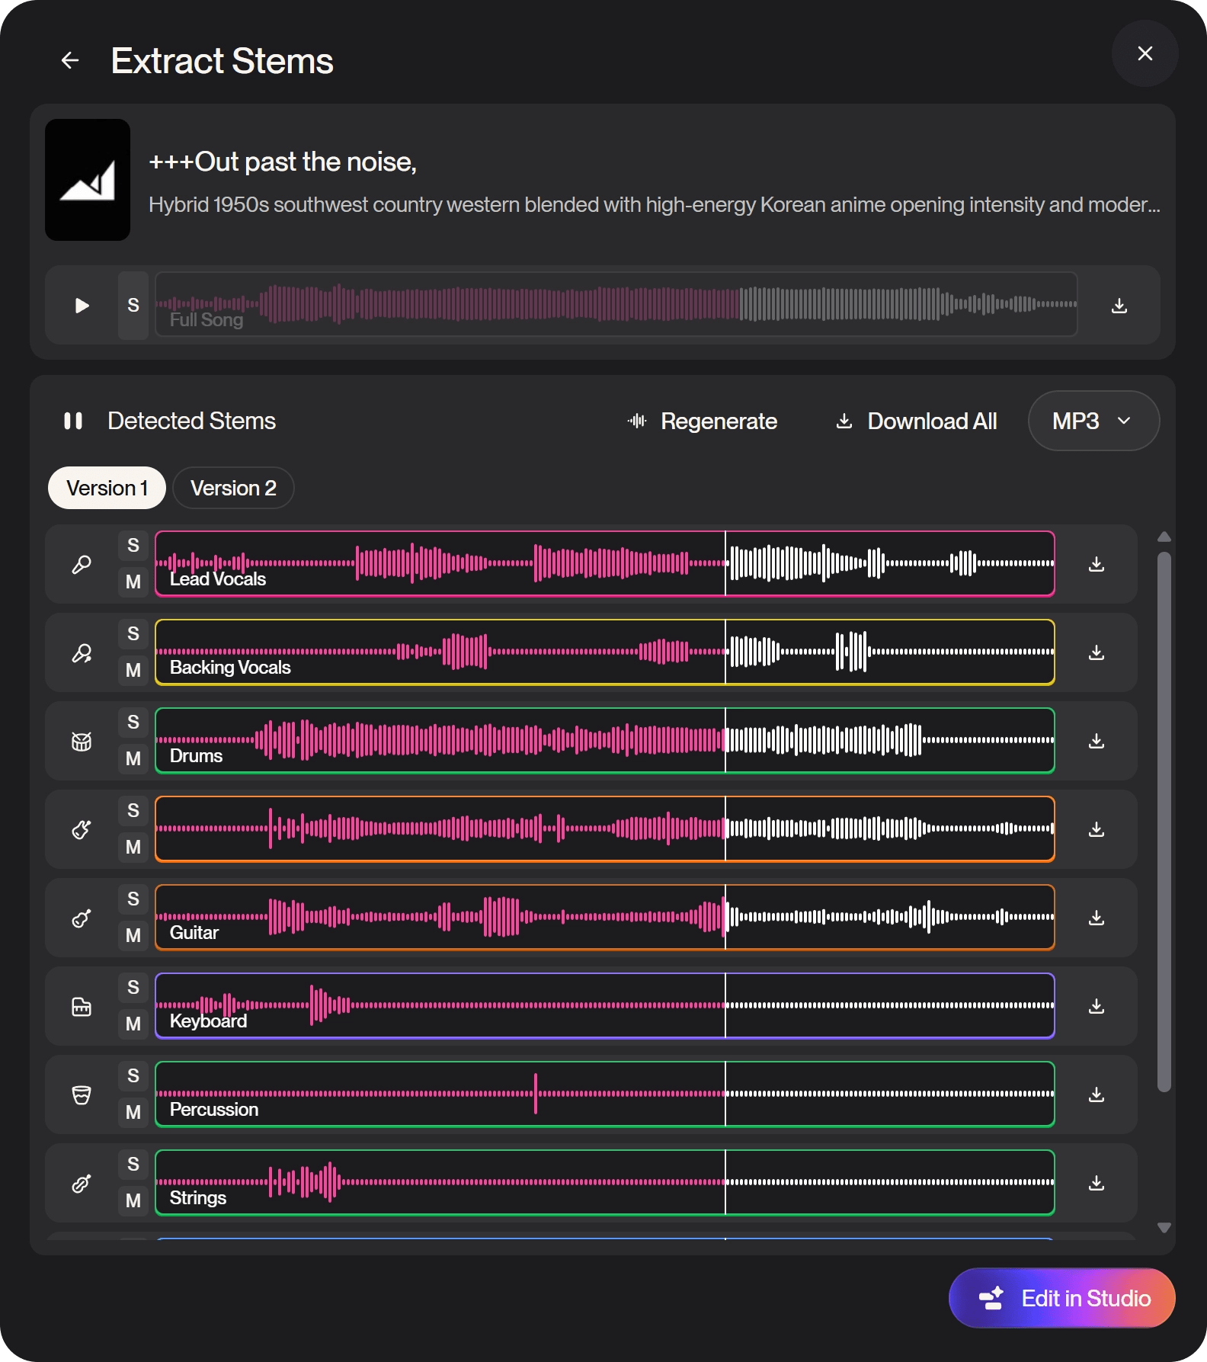
Task: Mute the Drums stem
Action: click(x=133, y=758)
